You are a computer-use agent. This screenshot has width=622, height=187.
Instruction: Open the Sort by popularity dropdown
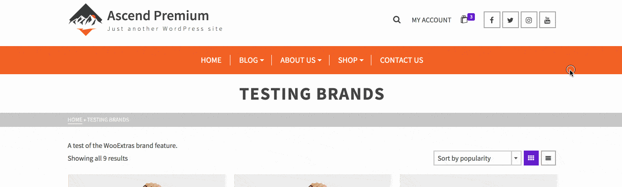(x=478, y=158)
